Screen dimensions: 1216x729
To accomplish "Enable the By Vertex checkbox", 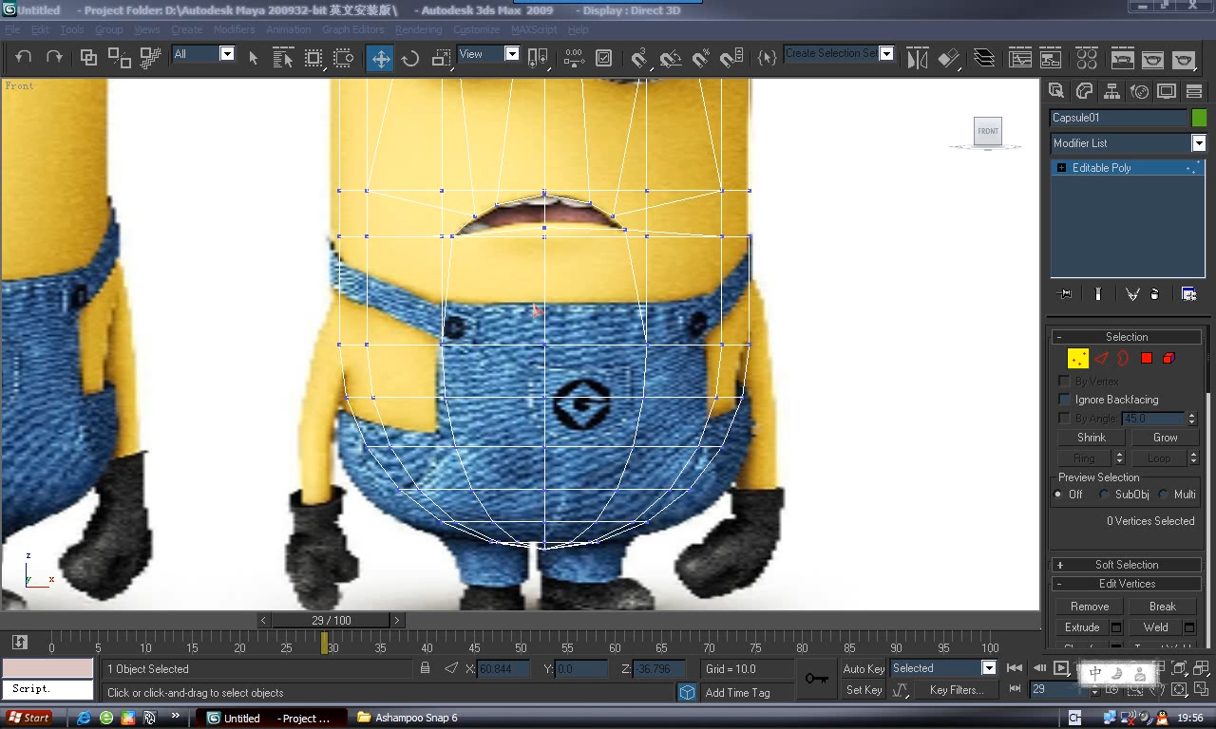I will pos(1064,381).
